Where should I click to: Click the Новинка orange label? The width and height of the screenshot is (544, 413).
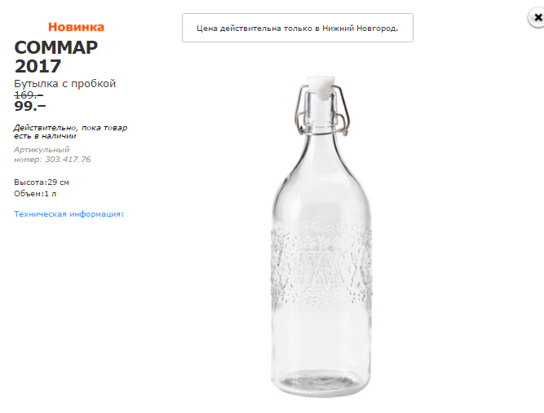76,27
